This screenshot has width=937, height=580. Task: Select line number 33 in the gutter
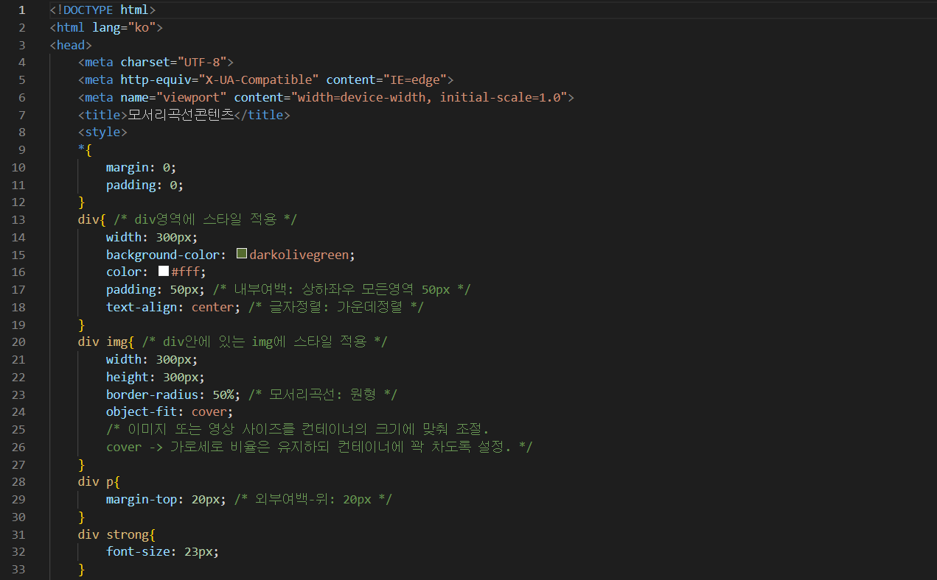[18, 569]
